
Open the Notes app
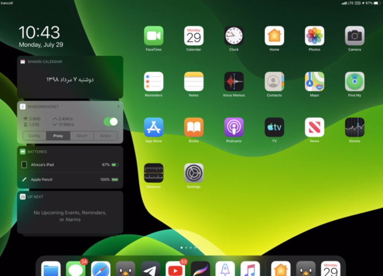click(194, 81)
